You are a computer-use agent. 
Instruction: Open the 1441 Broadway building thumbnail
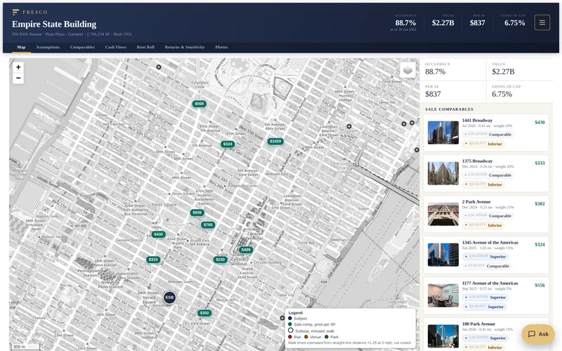click(x=443, y=133)
